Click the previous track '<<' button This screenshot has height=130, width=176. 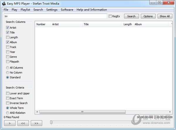tap(23, 123)
